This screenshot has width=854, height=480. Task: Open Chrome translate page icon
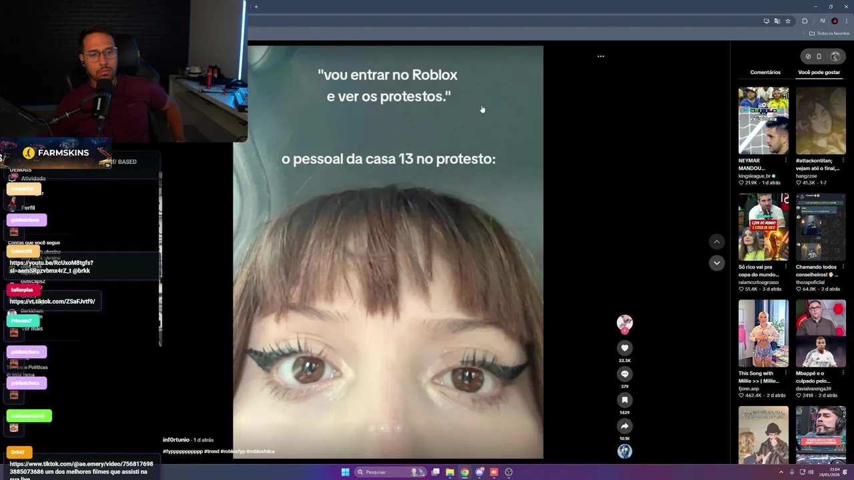pos(777,21)
